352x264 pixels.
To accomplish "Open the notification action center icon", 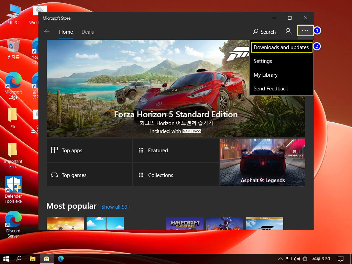I will [x=341, y=259].
